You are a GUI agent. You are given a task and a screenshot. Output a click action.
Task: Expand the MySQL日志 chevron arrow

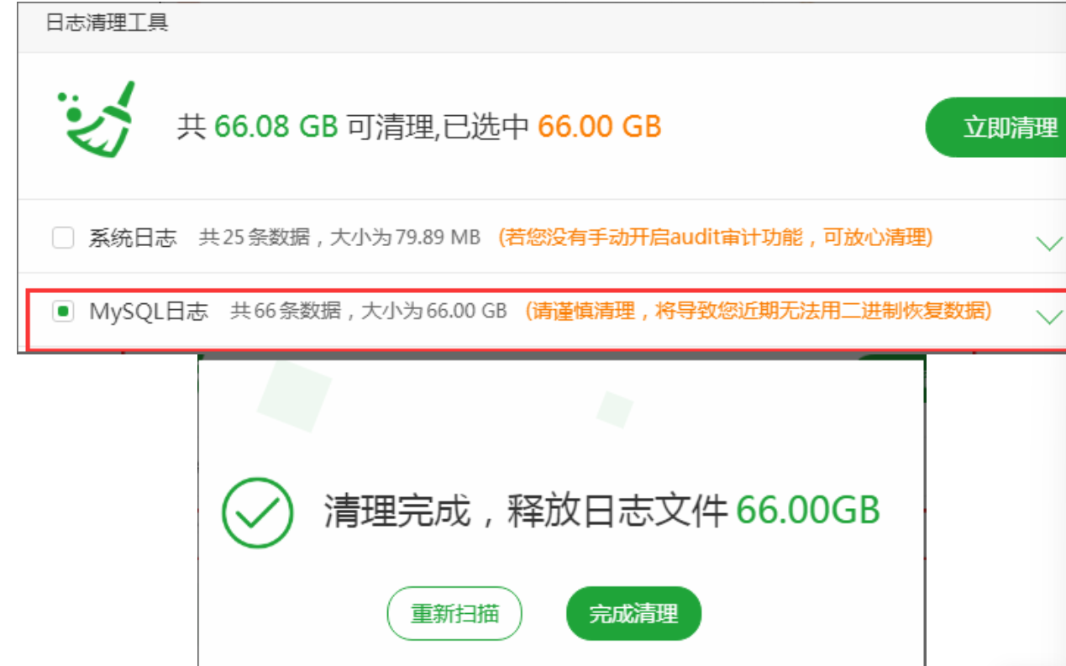[x=1049, y=317]
